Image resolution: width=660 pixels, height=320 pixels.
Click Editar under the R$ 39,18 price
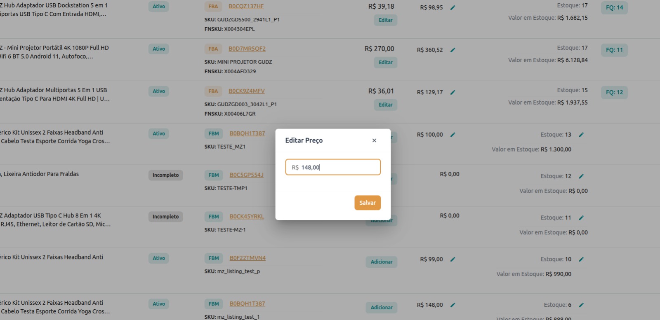(x=385, y=20)
